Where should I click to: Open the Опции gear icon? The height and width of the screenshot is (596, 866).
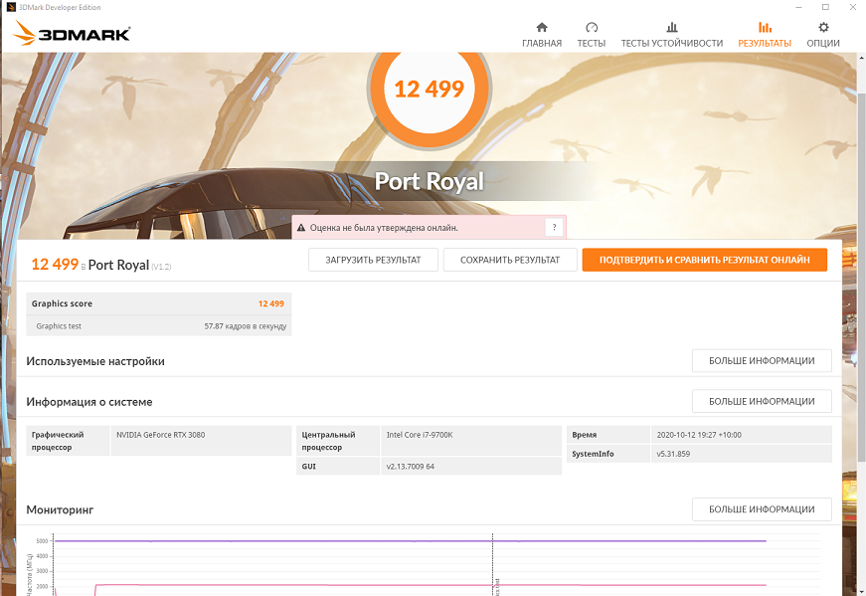[823, 27]
